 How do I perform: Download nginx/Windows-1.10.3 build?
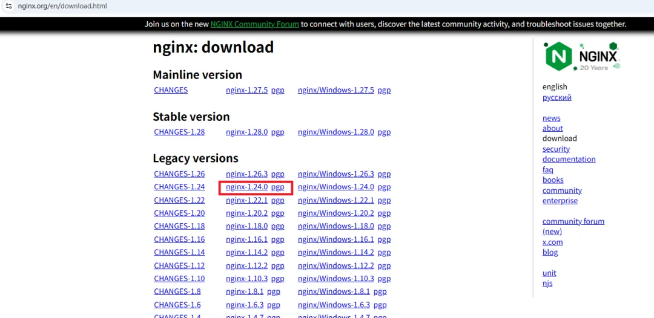pos(335,279)
